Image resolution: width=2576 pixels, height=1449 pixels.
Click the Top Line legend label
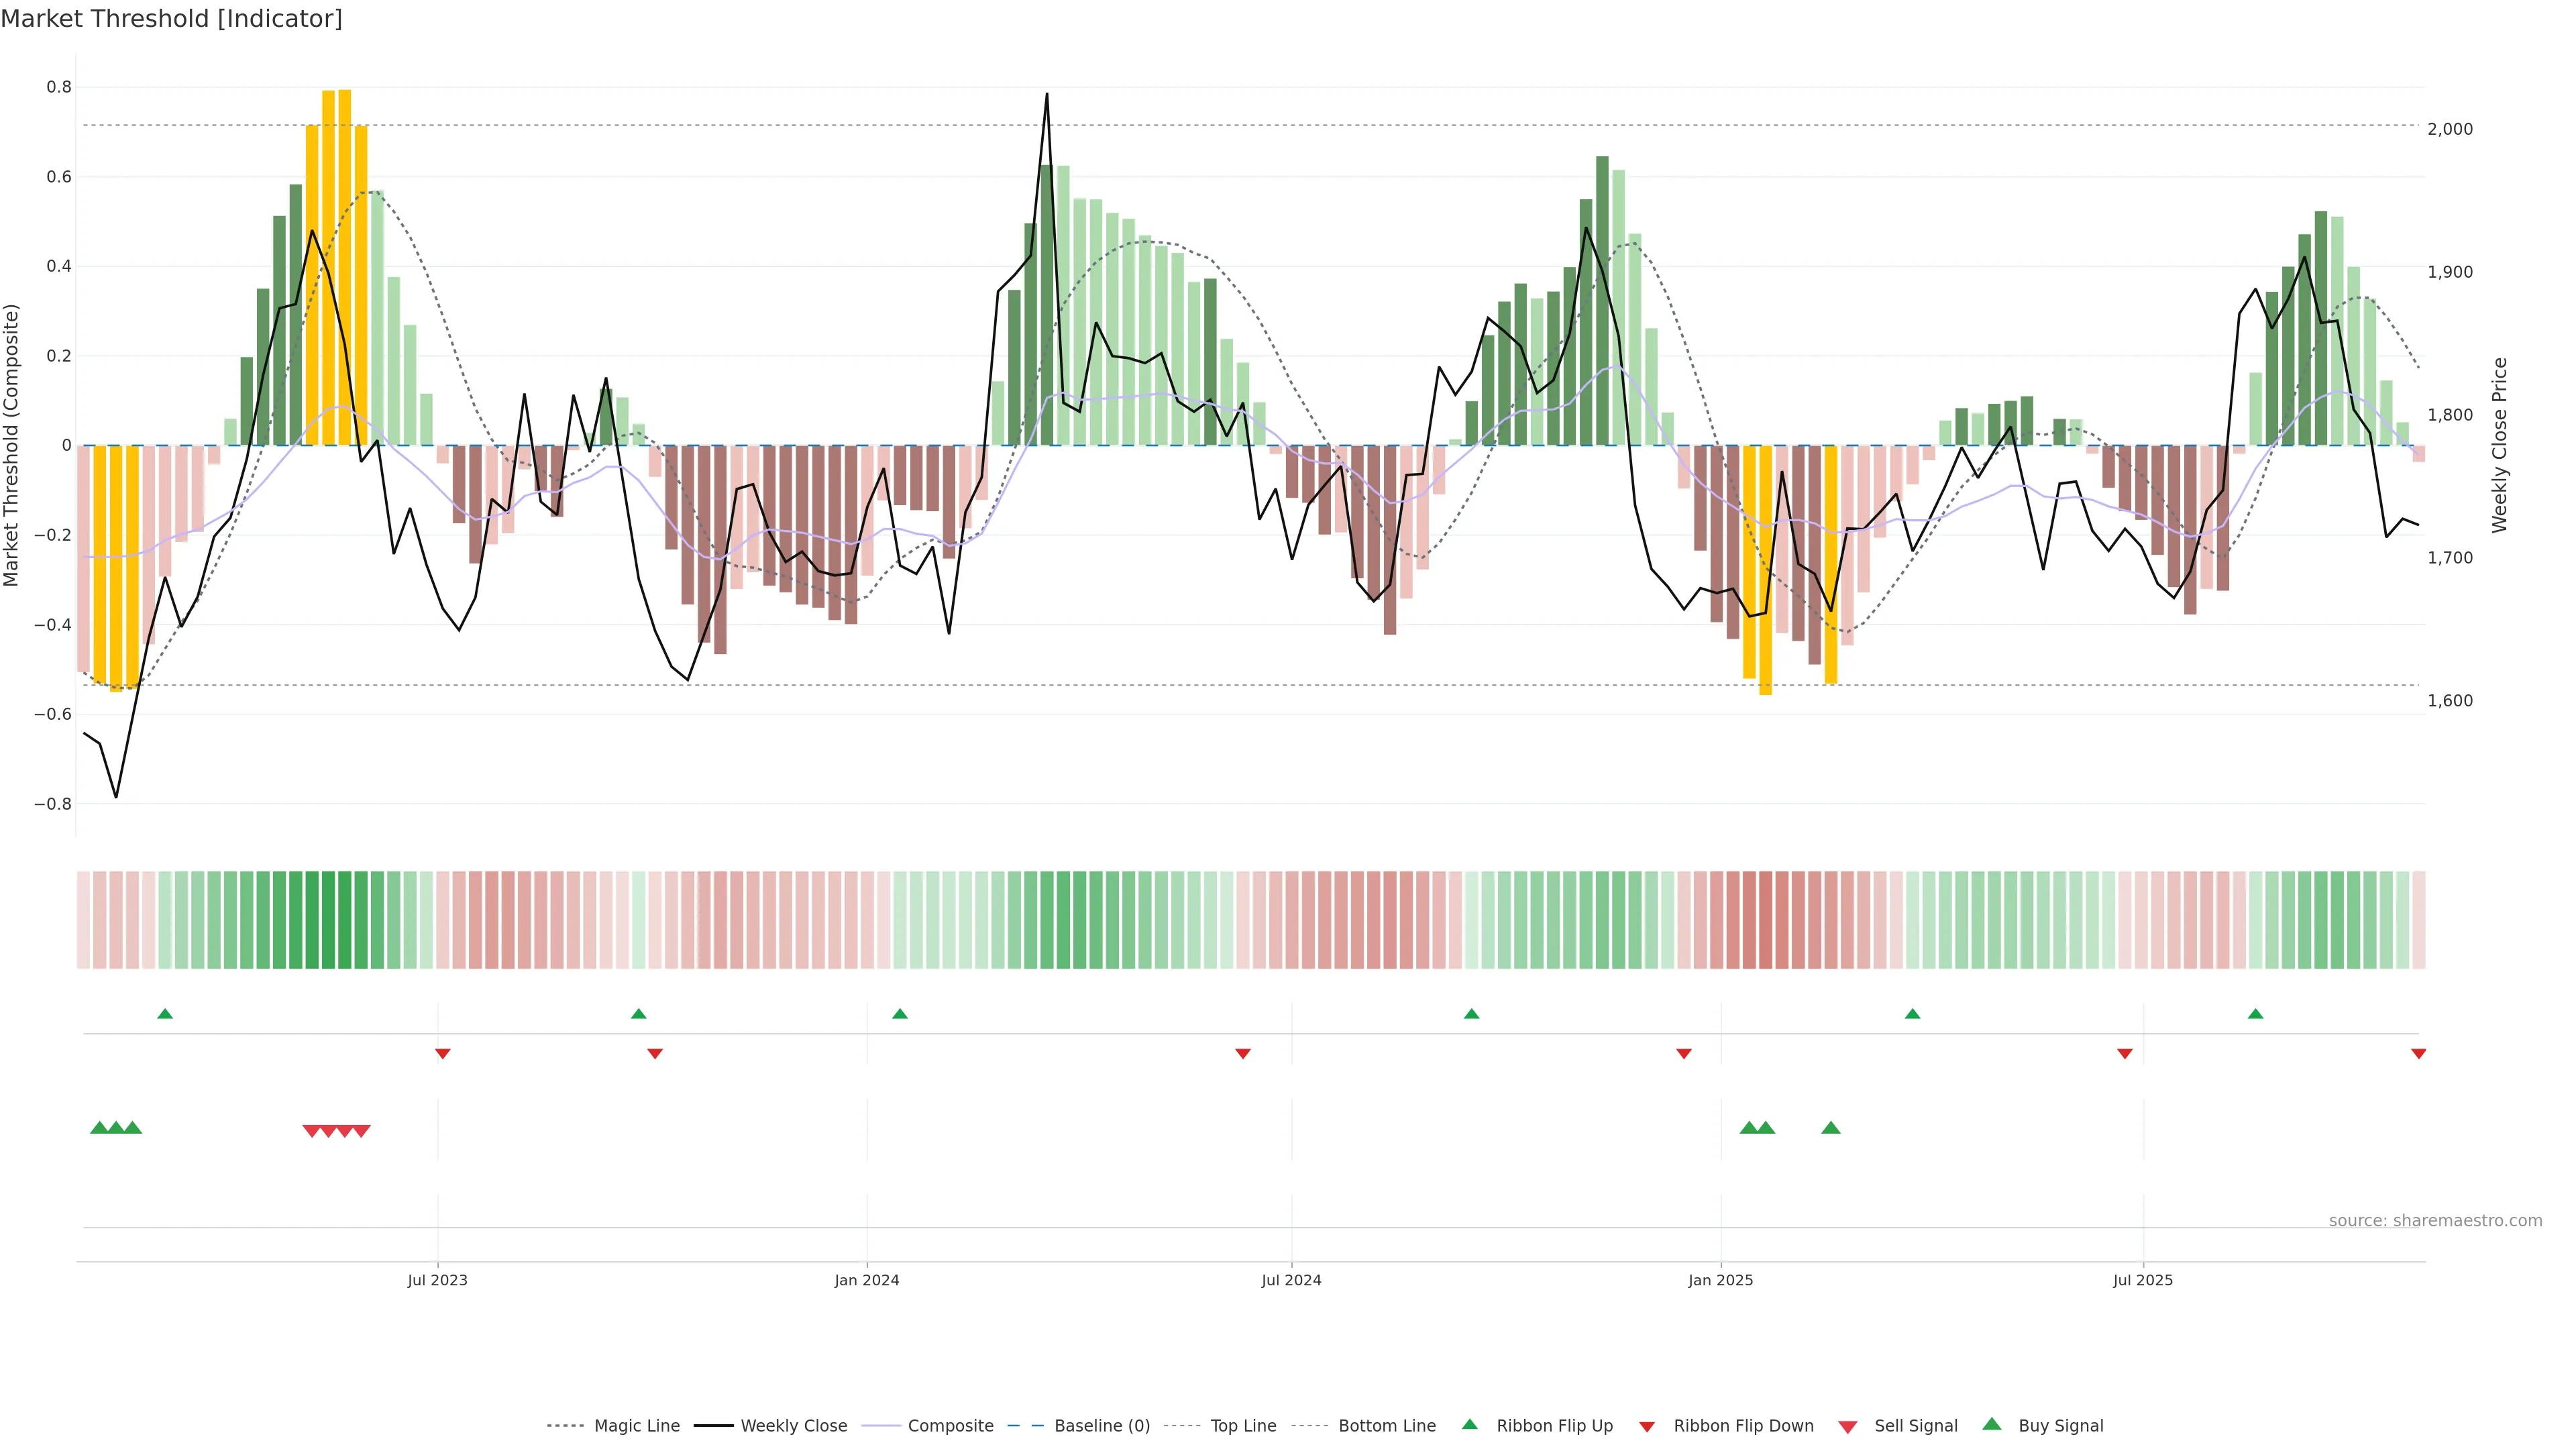coord(1243,1426)
